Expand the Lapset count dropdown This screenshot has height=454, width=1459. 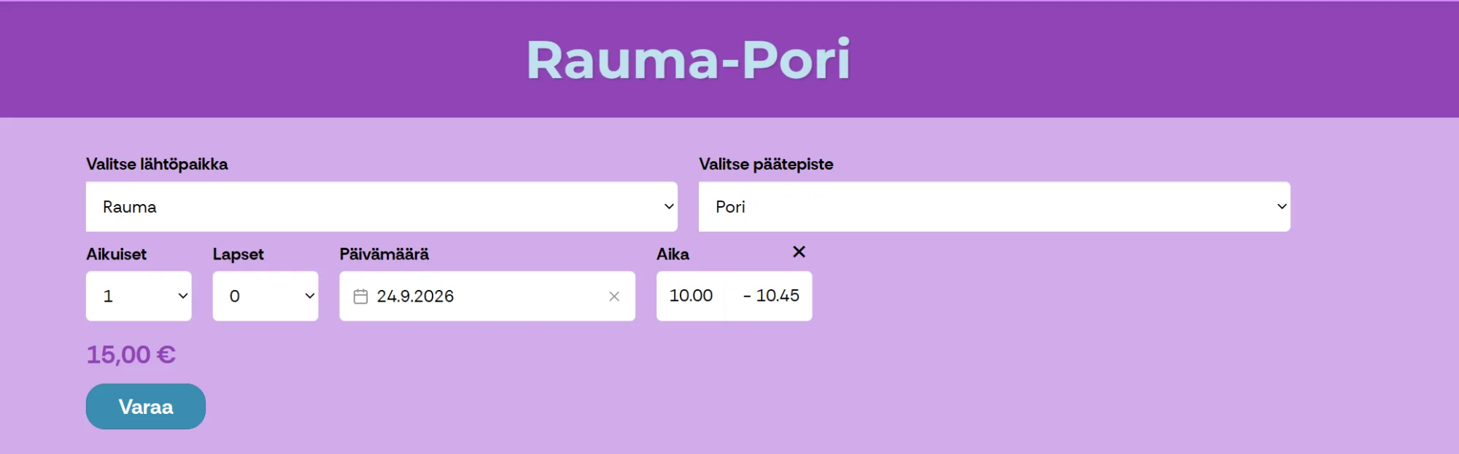266,296
